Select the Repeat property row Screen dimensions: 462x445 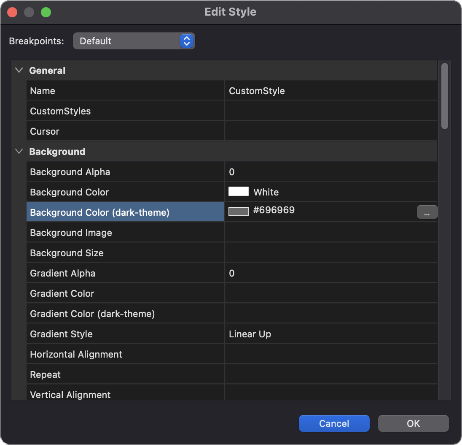[125, 374]
